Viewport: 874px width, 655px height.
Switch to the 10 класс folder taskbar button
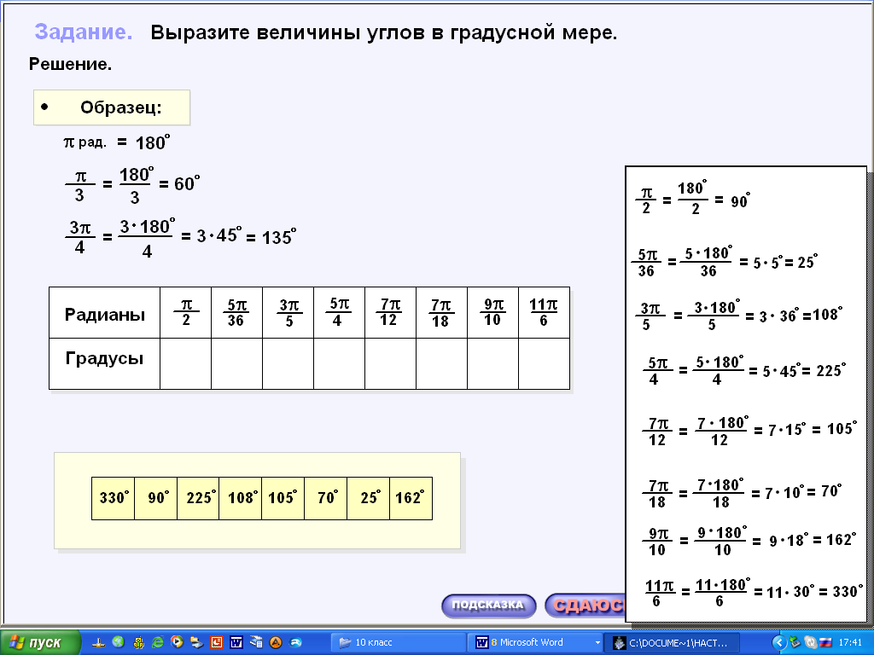click(398, 643)
